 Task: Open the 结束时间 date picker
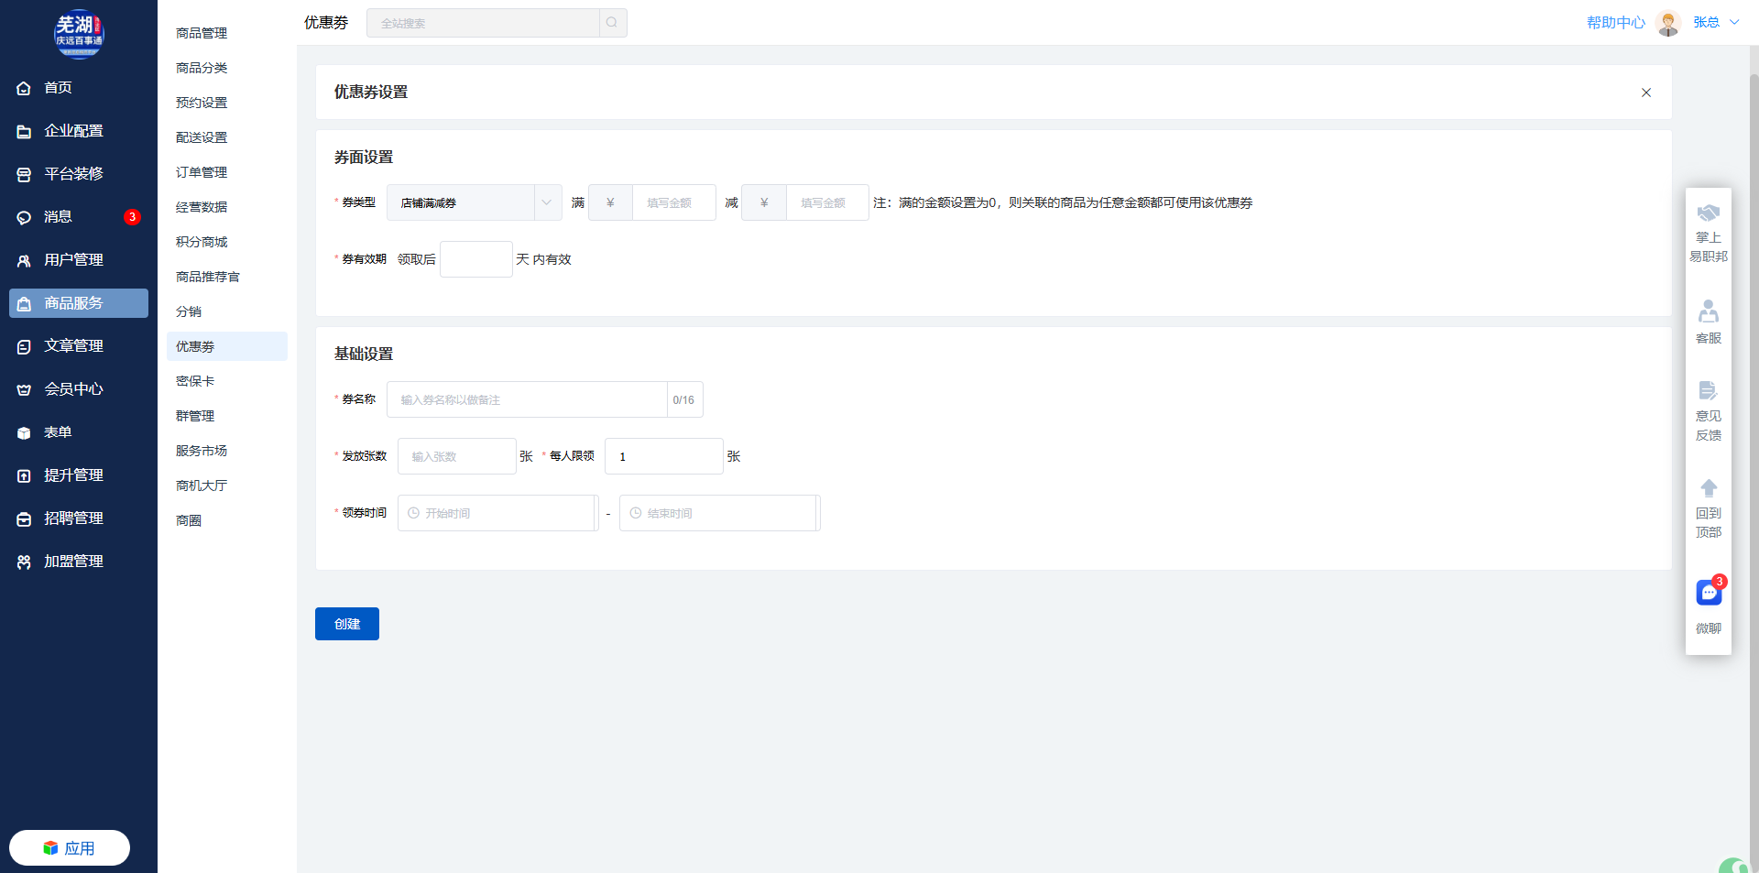click(718, 513)
